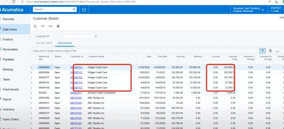This screenshot has height=129, width=284.
Task: Click the search magnifier in the top bar
Action: 74,9
